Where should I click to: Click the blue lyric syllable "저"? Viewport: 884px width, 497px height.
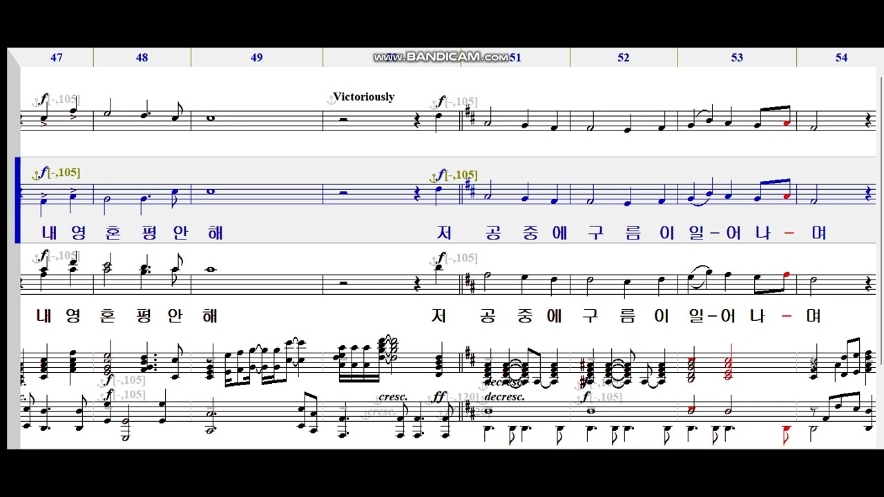point(444,233)
